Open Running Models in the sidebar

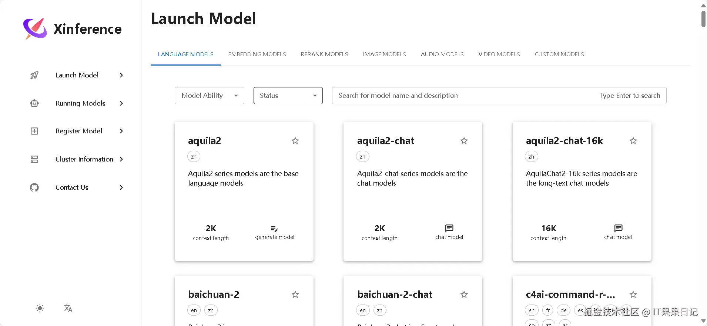coord(80,103)
